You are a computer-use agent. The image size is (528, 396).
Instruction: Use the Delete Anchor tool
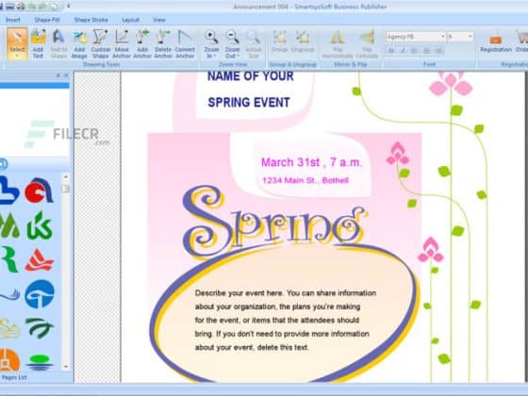point(163,43)
